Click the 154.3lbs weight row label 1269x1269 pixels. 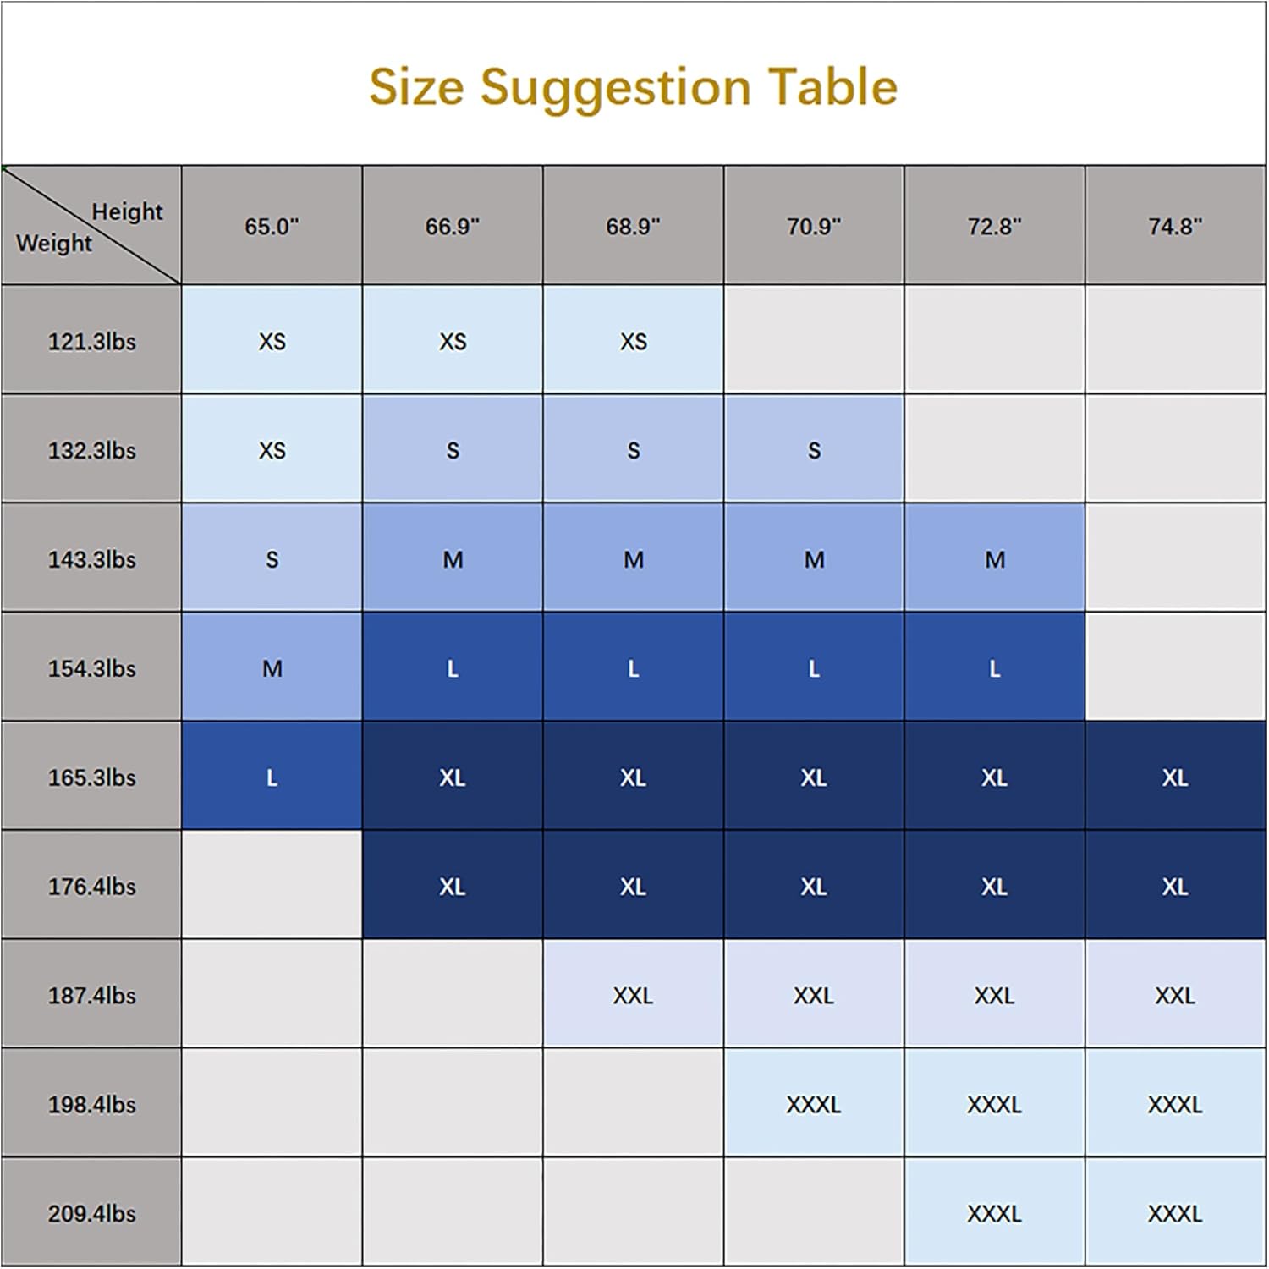point(91,668)
